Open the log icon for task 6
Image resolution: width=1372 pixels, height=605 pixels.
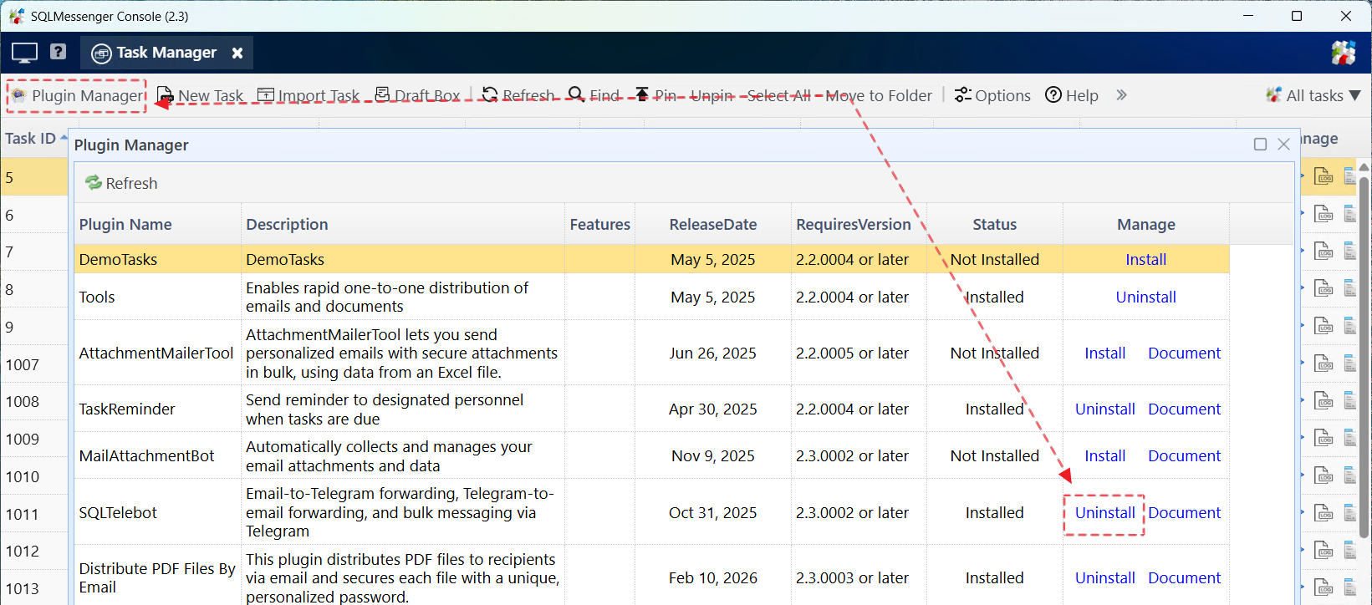pos(1324,214)
